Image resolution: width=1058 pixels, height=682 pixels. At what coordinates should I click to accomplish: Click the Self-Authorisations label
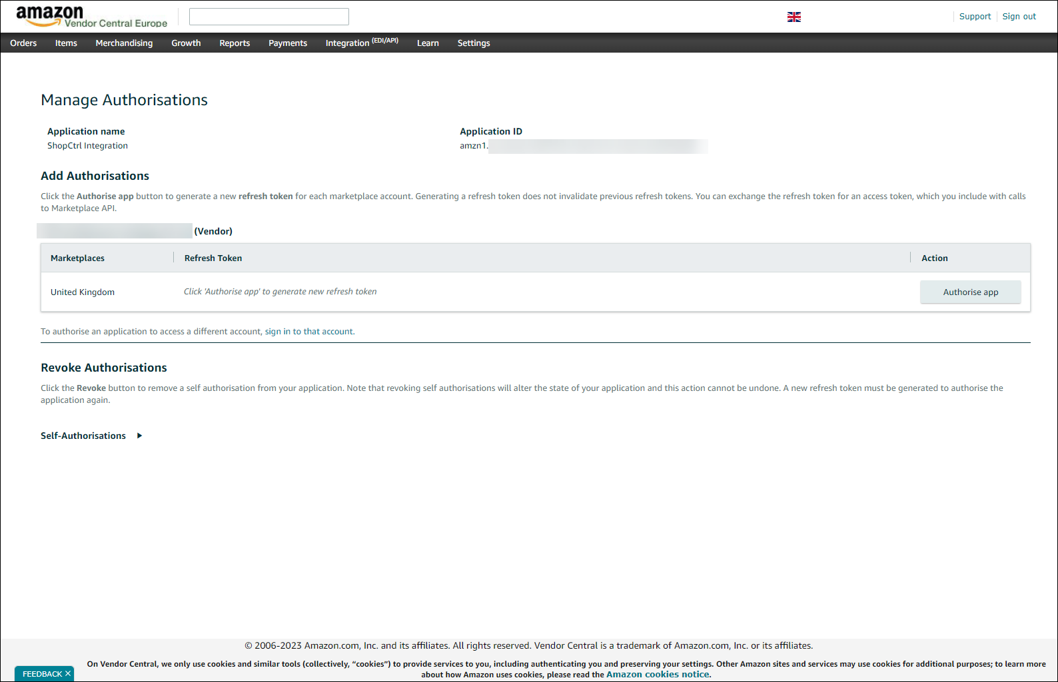(x=83, y=436)
